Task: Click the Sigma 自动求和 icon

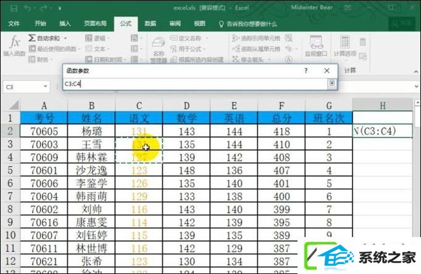Action: pyautogui.click(x=31, y=38)
